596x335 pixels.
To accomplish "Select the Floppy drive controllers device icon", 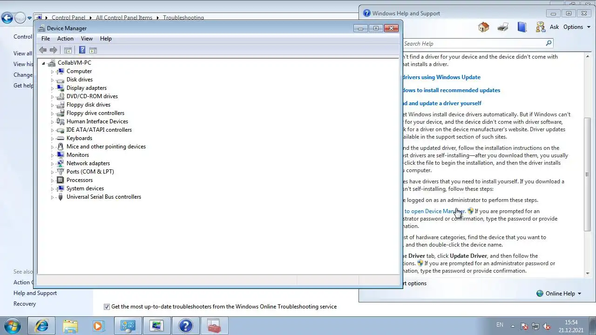I will tap(60, 113).
